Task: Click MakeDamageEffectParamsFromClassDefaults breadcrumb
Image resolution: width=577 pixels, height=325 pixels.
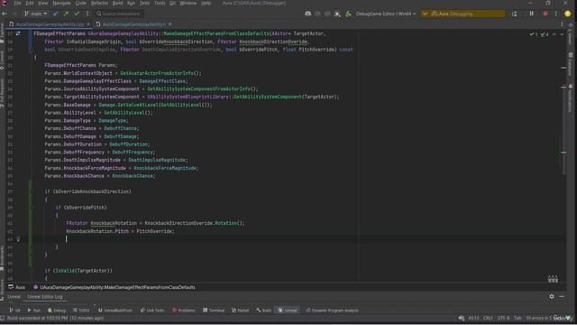Action: (x=114, y=287)
